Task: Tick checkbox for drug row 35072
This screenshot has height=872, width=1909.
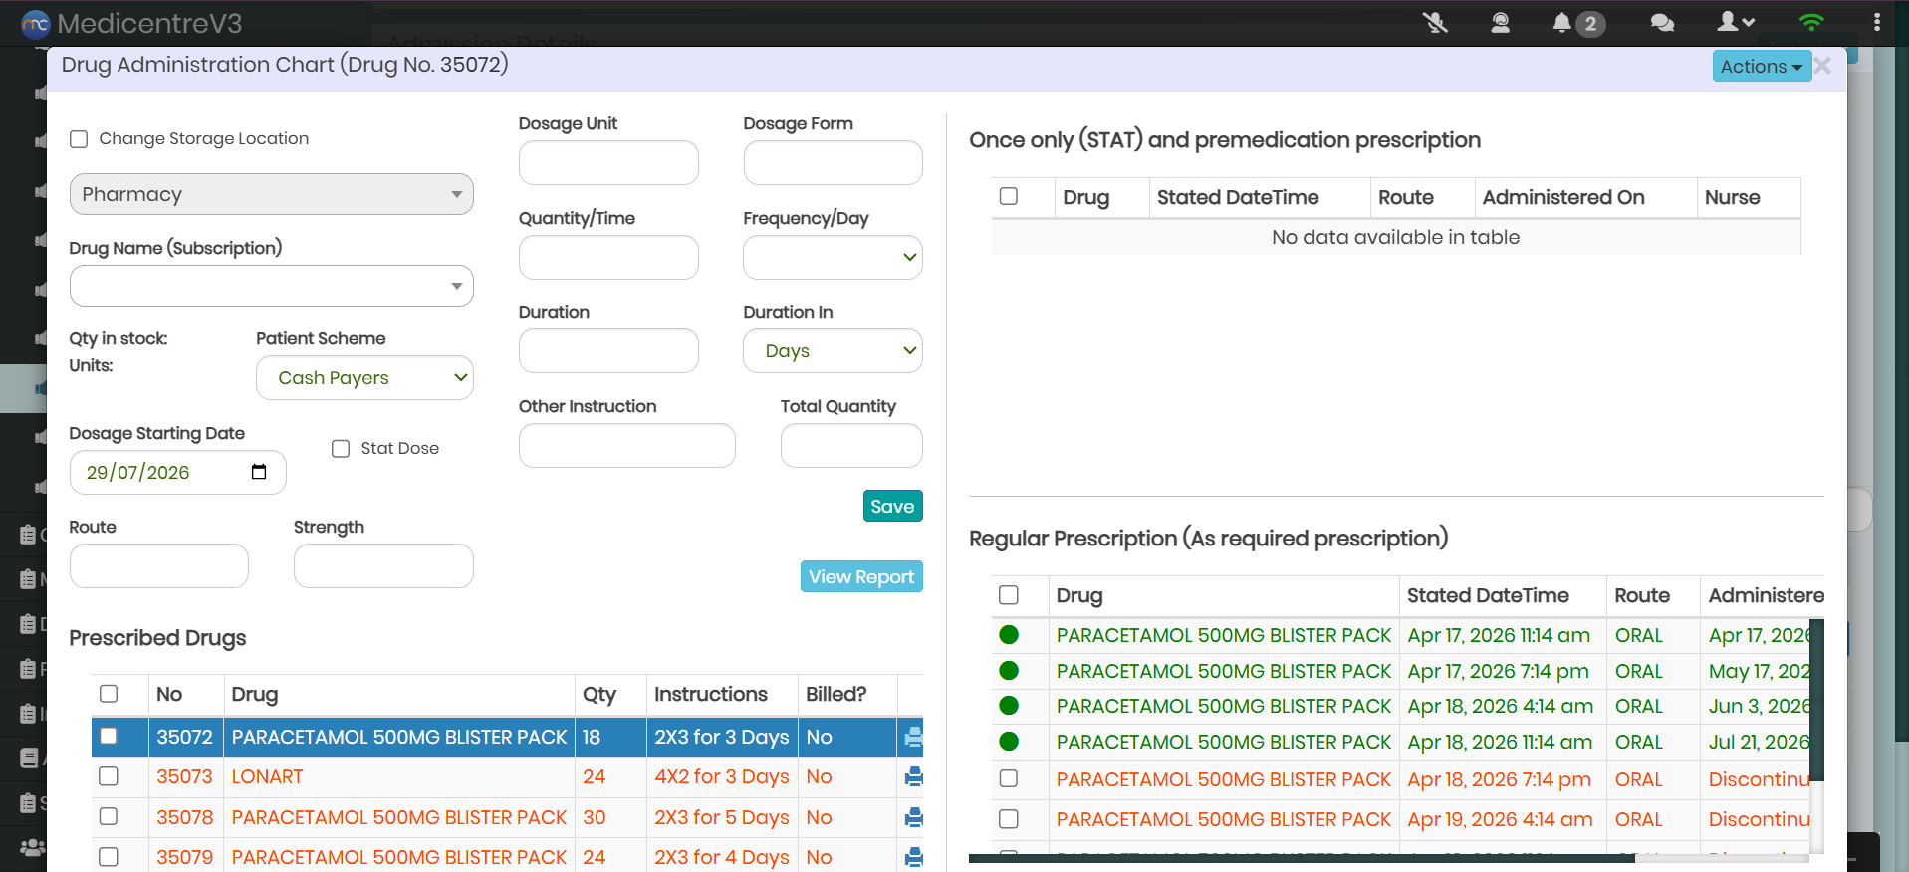Action: (x=109, y=736)
